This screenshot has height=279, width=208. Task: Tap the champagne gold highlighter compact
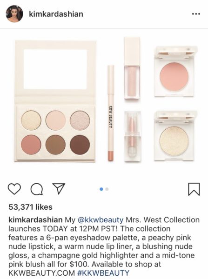coord(174,136)
